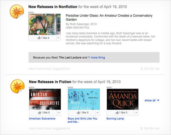Screen dimensions: 171x135
Task: Open dropdown arrow beside Burning Lamp like button
Action: pos(136,113)
